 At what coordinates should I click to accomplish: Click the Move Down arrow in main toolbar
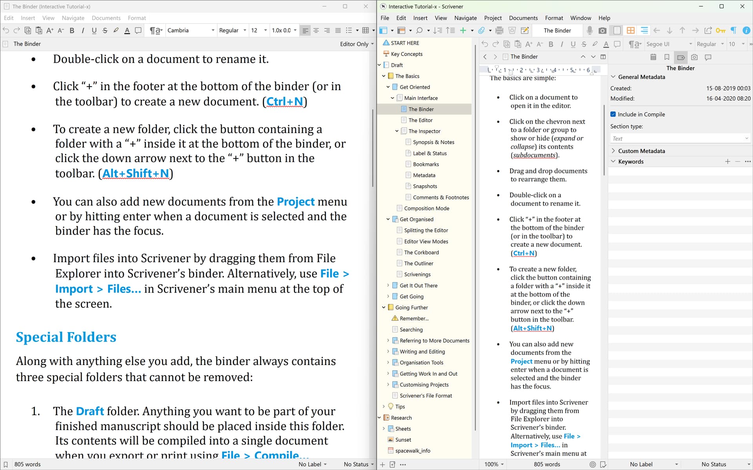click(x=669, y=31)
